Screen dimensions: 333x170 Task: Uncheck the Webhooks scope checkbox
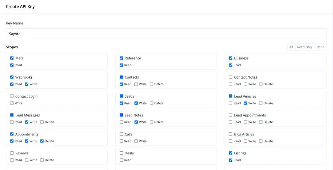pyautogui.click(x=12, y=77)
